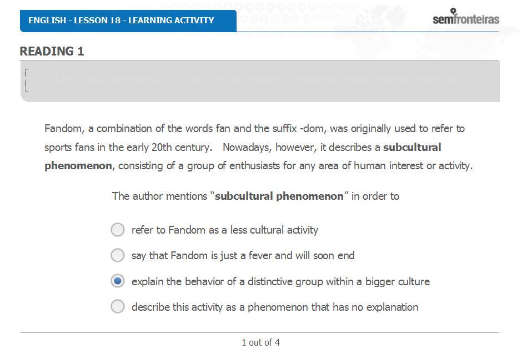Viewport: 522px width, 364px height.
Task: Click the selected "distinctive group" radio button
Action: pyautogui.click(x=118, y=281)
